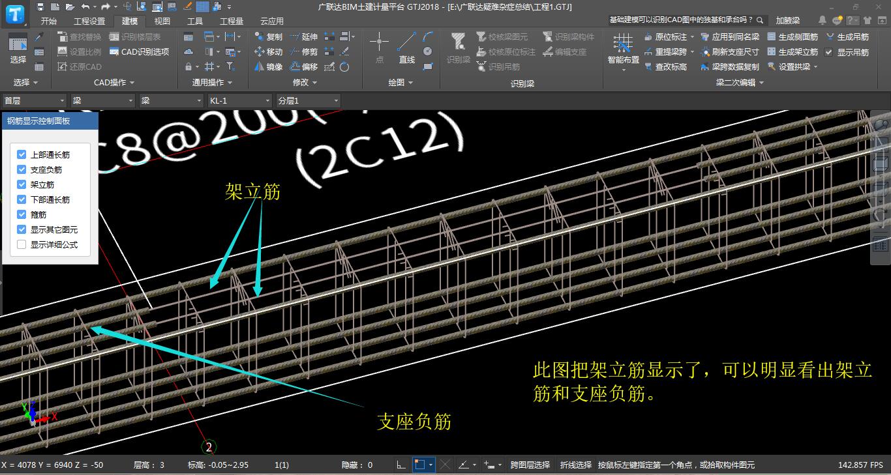Click the large 选择 (Select) tool
Viewport: 891px width, 475px height.
pyautogui.click(x=18, y=50)
